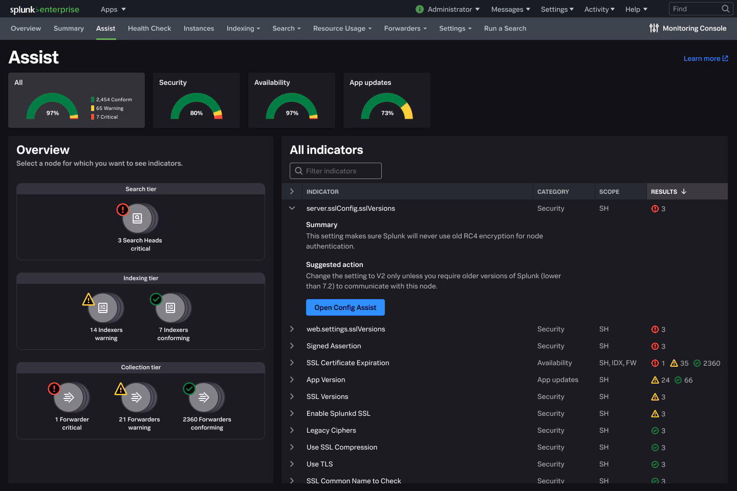Open the Administrator user dropdown
This screenshot has height=491, width=737.
click(453, 9)
